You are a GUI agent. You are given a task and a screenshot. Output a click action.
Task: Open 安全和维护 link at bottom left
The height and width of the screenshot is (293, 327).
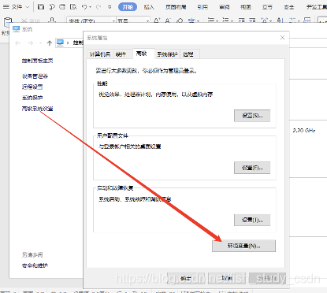(35, 265)
